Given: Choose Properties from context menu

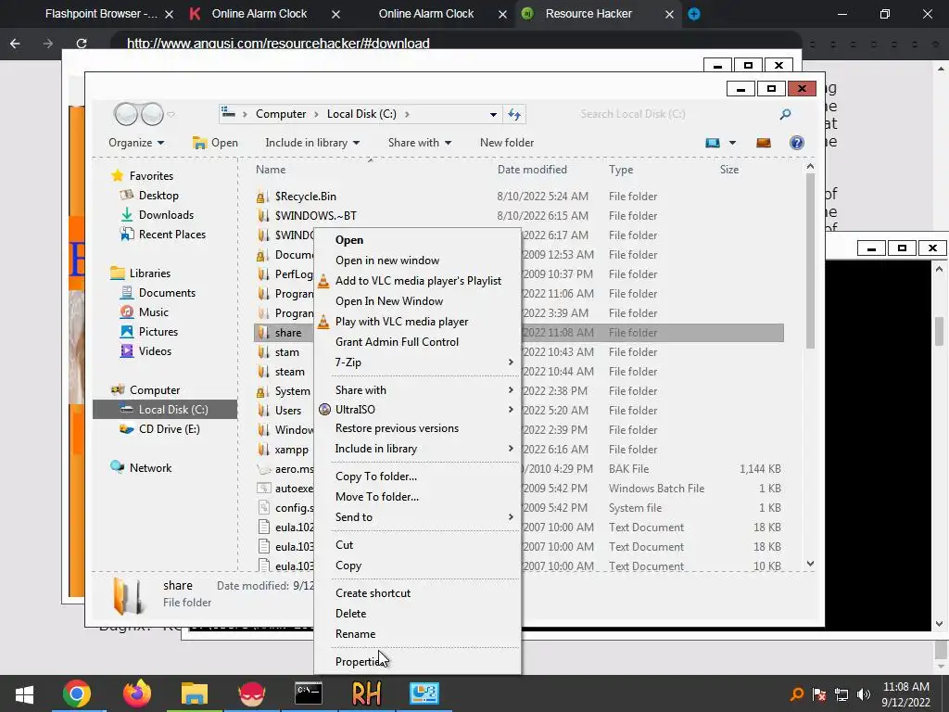Looking at the screenshot, I should (418, 662).
